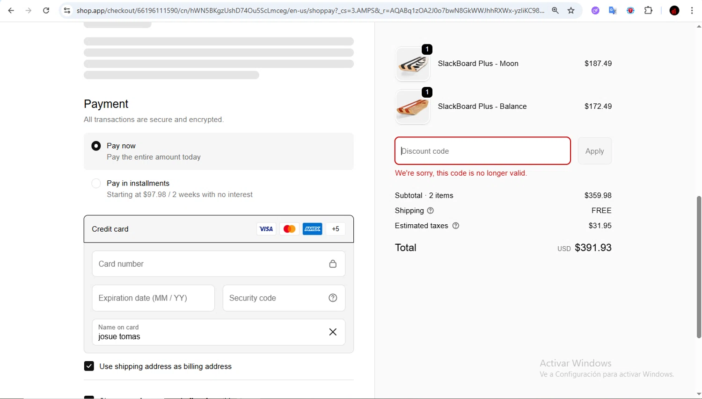702x399 pixels.
Task: Show the +5 additional card types
Action: (336, 229)
